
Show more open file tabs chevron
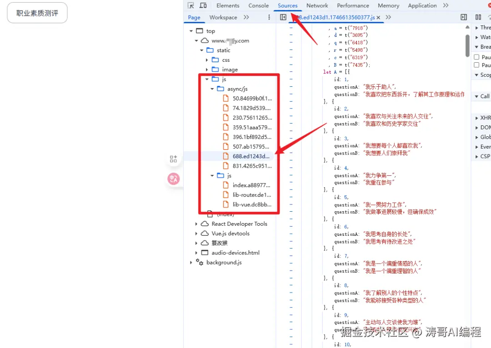click(388, 17)
